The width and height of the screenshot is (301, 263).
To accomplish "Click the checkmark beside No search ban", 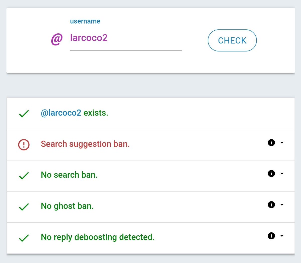I will click(24, 176).
